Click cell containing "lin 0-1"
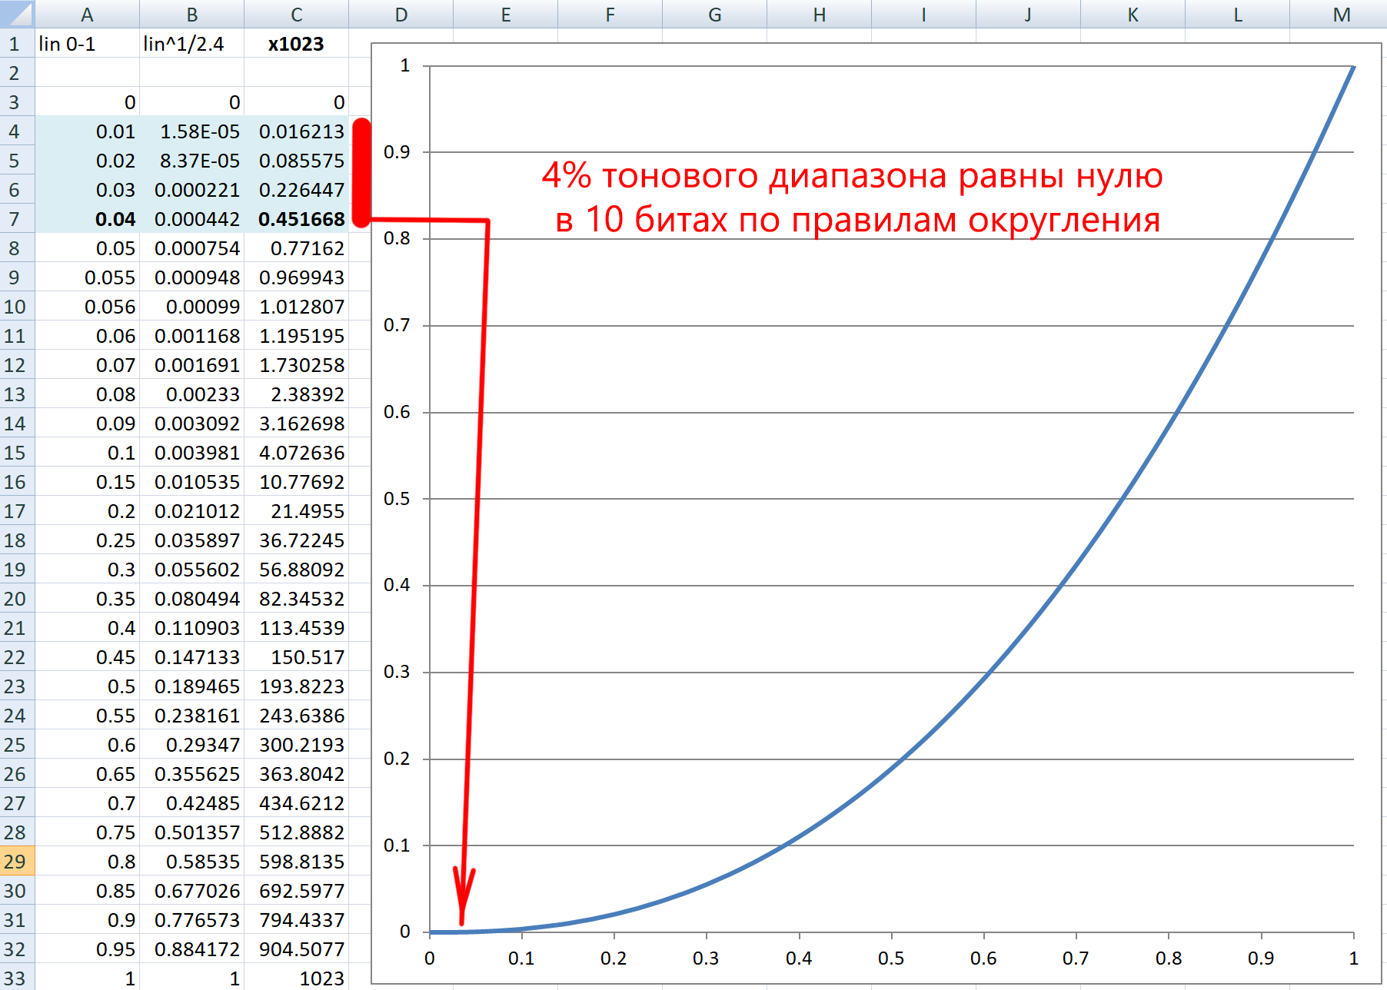 (x=87, y=44)
